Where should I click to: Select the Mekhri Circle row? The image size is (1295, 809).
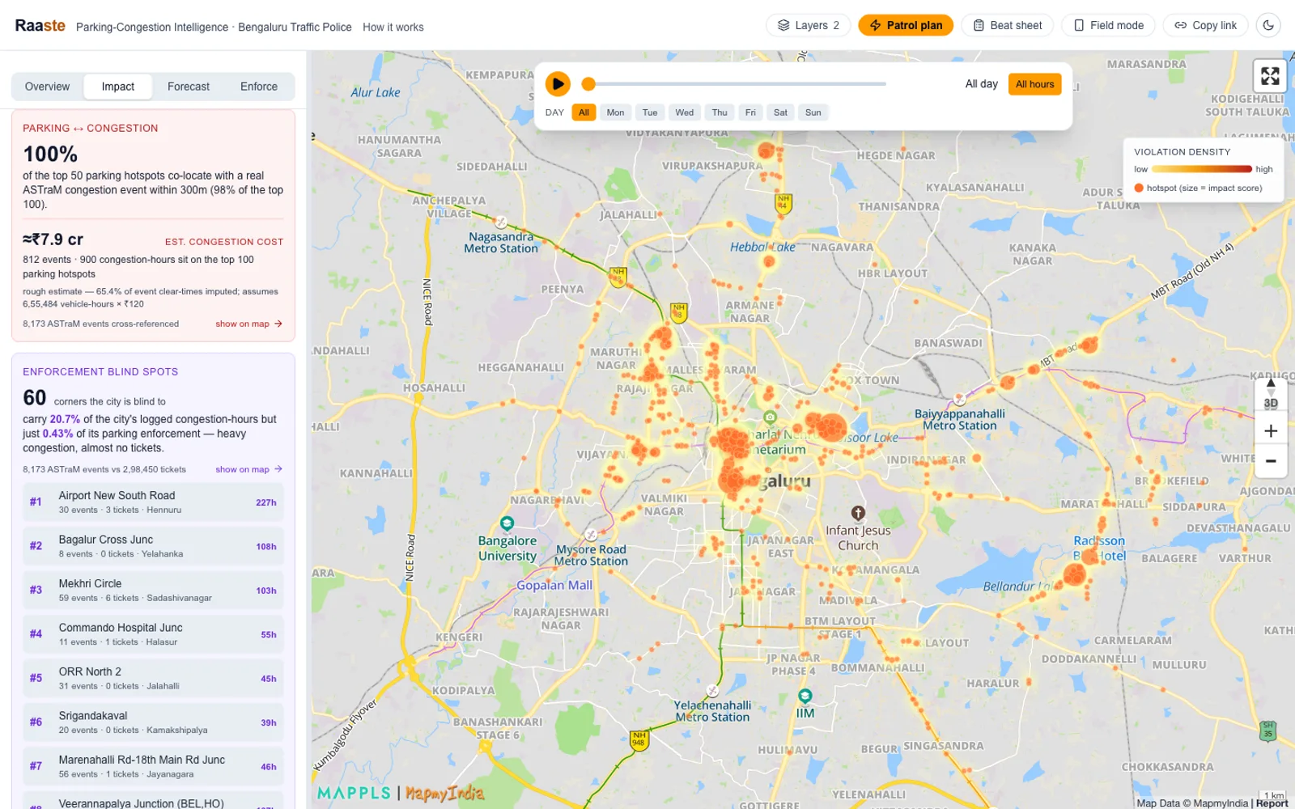coord(153,590)
